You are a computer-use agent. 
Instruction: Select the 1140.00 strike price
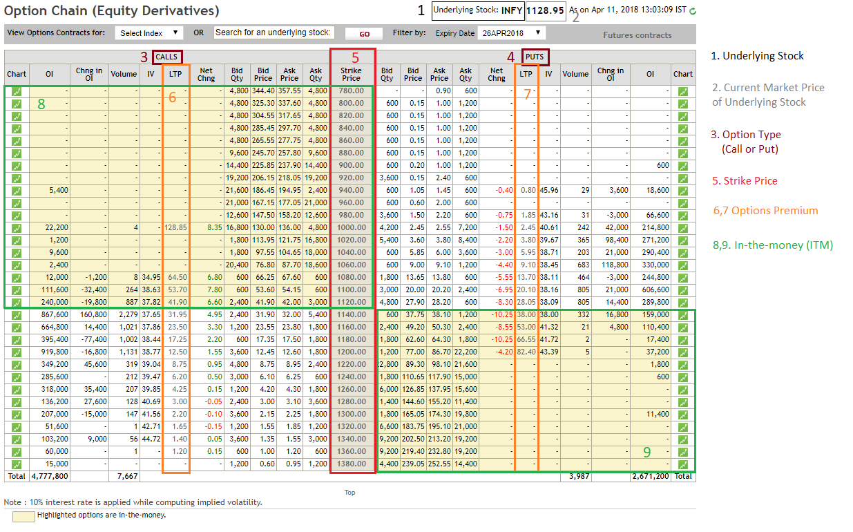tap(352, 315)
